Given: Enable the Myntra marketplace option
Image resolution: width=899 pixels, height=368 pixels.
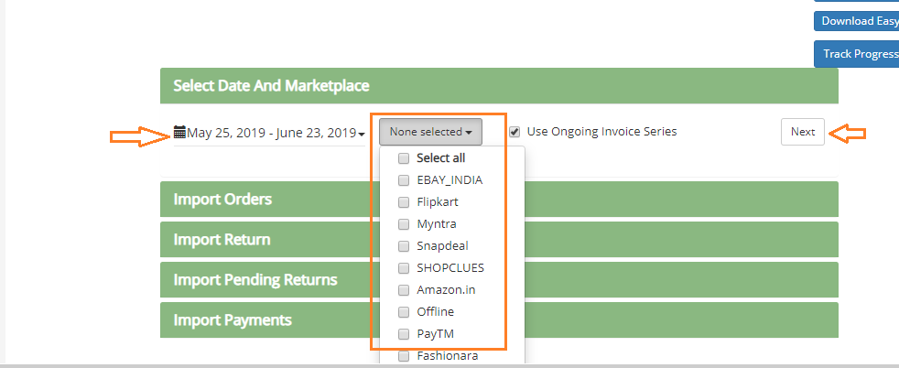Looking at the screenshot, I should [x=404, y=224].
